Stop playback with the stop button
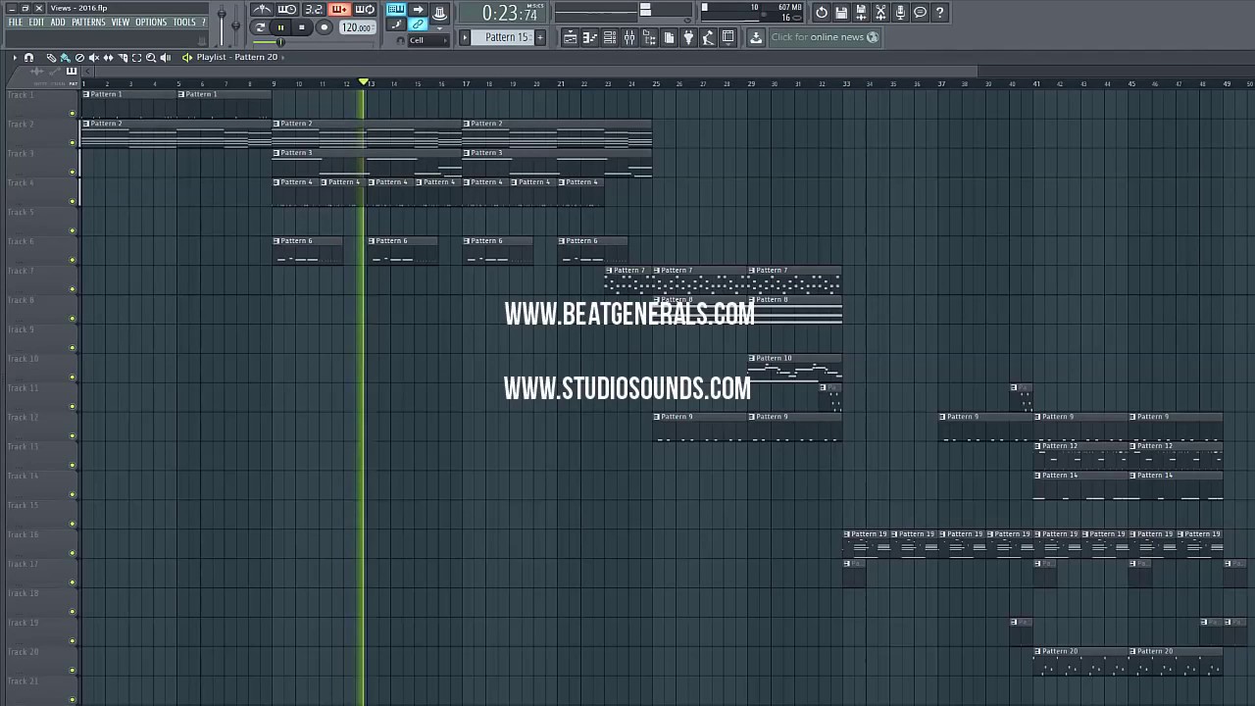Screen dimensions: 1255x706 [x=301, y=27]
